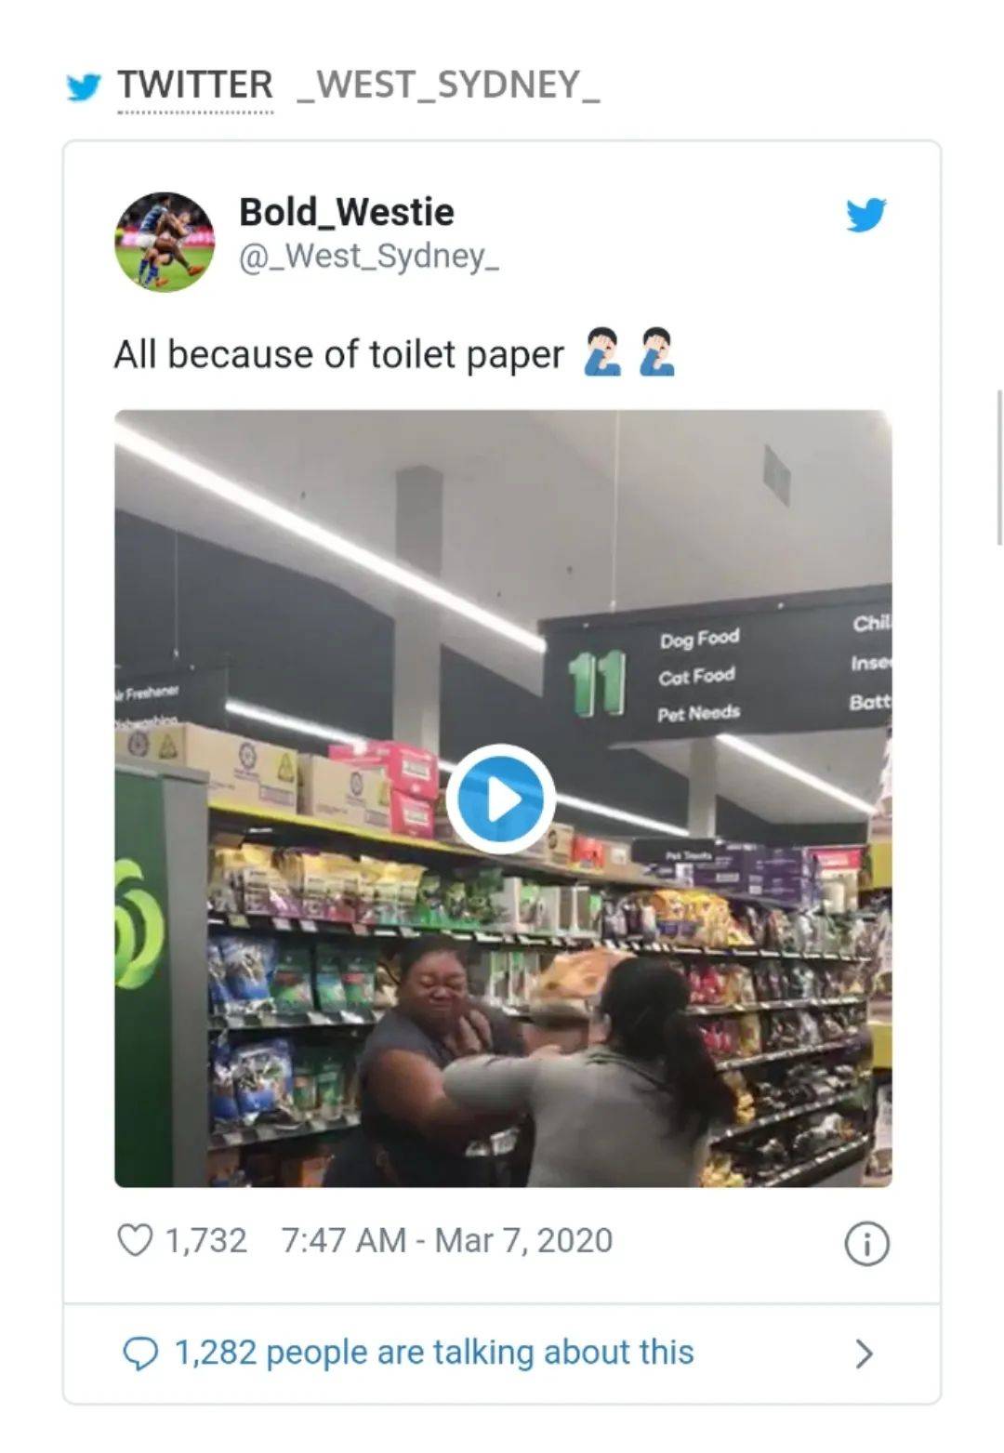Click the first facepalm emoji in the tweet
The image size is (1004, 1453).
[x=602, y=351]
